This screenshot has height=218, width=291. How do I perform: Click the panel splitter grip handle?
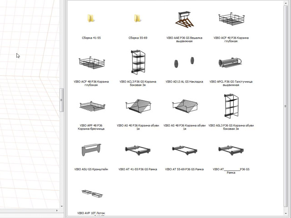(62, 100)
